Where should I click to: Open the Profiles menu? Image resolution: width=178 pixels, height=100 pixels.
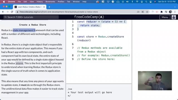pyautogui.click(x=61, y=2)
